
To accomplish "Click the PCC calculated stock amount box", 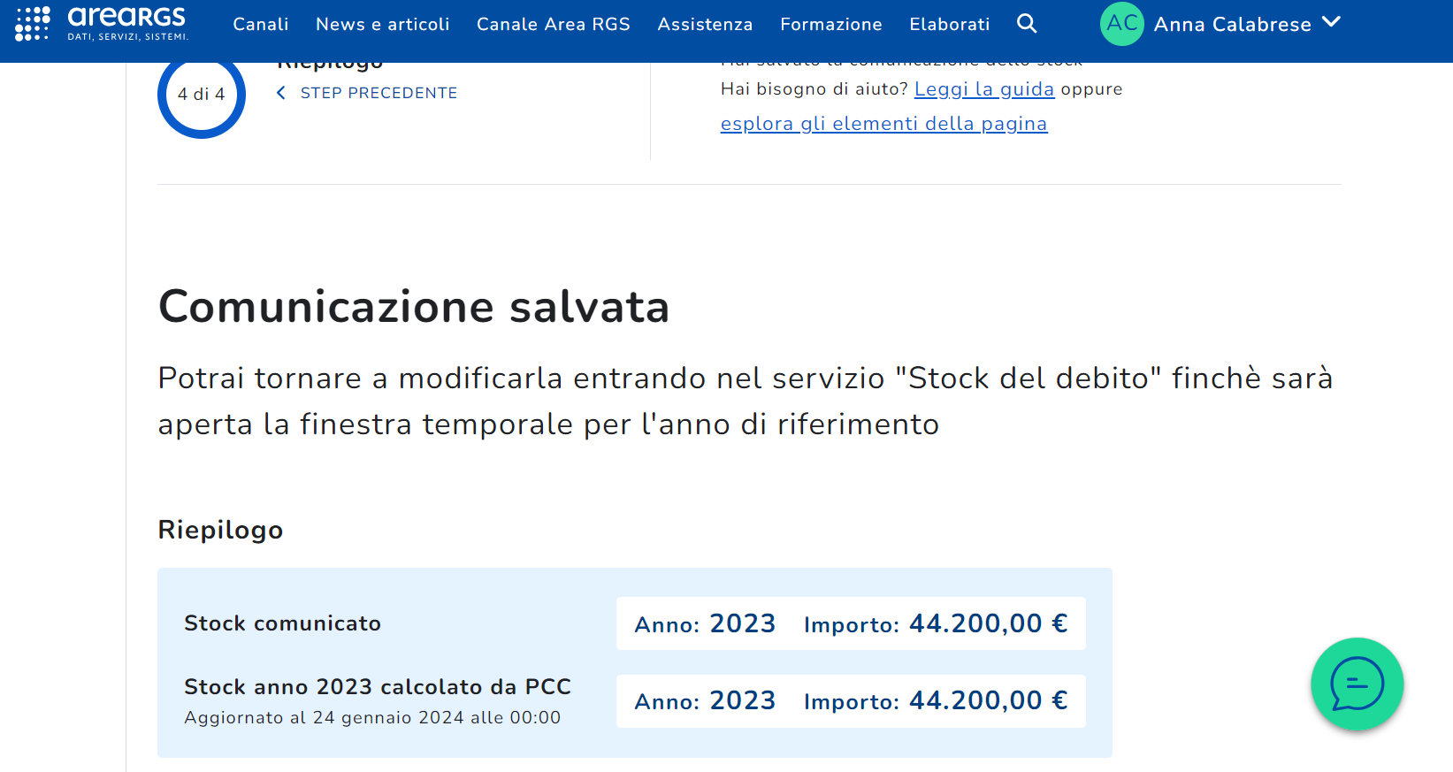I will click(851, 700).
